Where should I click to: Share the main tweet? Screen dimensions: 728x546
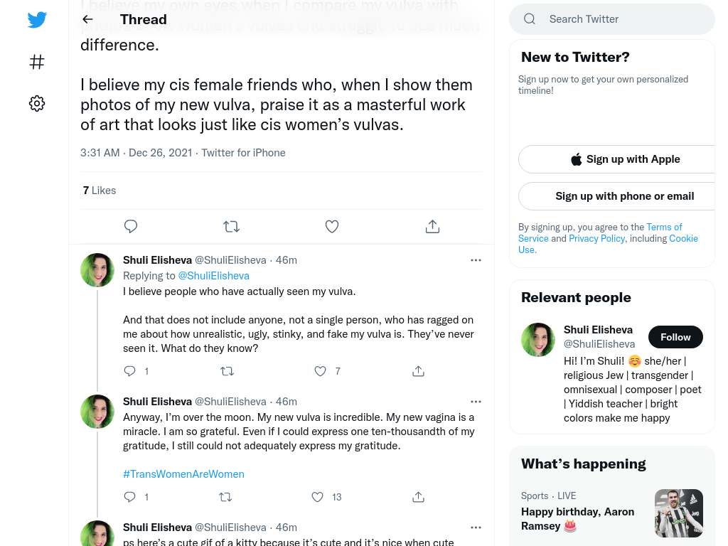(x=432, y=226)
